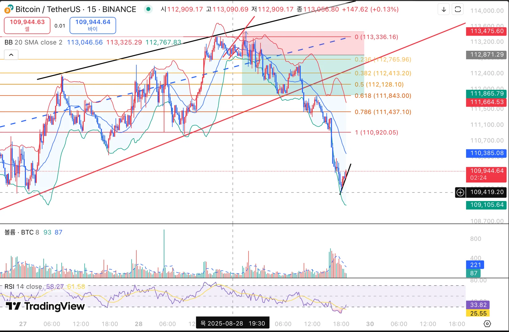Click the red 113,475.60 price axis label
509x332 pixels.
pyautogui.click(x=486, y=31)
